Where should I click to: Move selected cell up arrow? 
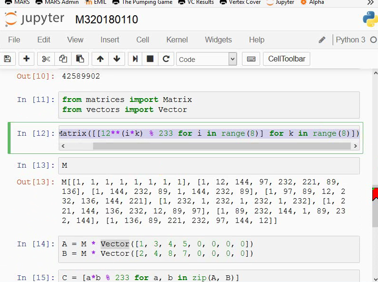tap(100, 59)
